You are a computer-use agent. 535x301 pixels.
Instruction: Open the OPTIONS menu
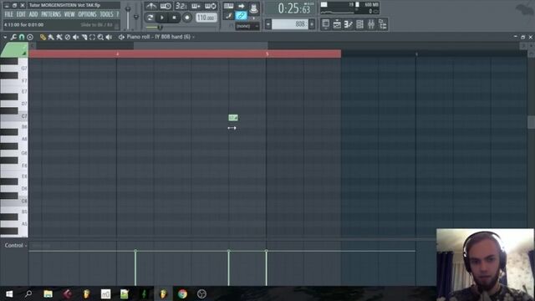point(87,14)
